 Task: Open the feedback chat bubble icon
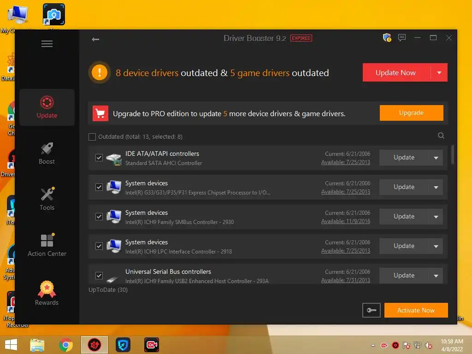pyautogui.click(x=402, y=38)
